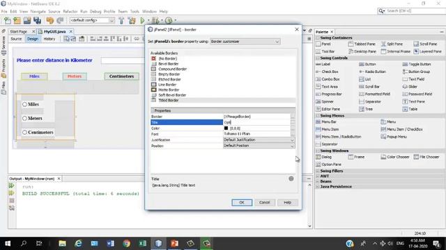Viewport: 446px width, 250px height.
Task: Click the Toggle Button palette item
Action: click(x=417, y=65)
